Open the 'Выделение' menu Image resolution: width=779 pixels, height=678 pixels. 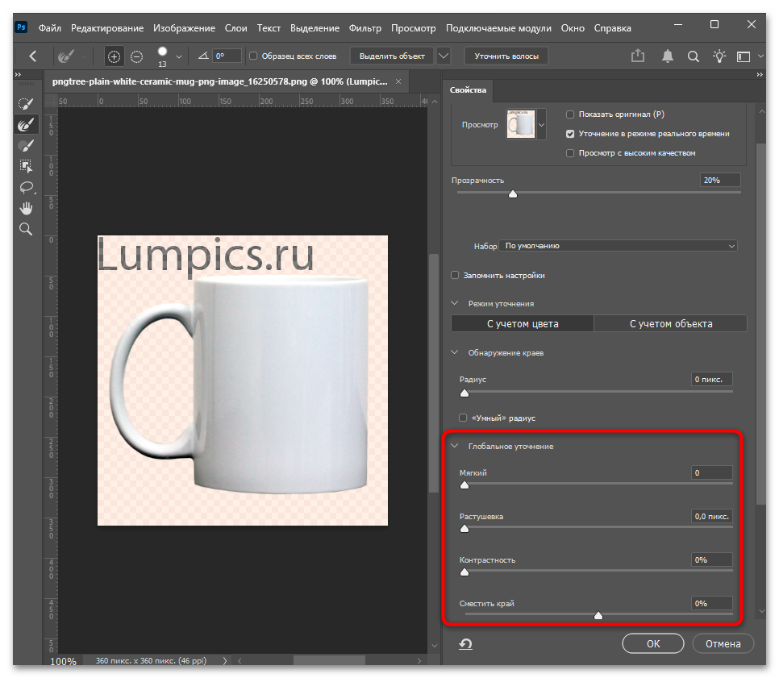point(315,28)
